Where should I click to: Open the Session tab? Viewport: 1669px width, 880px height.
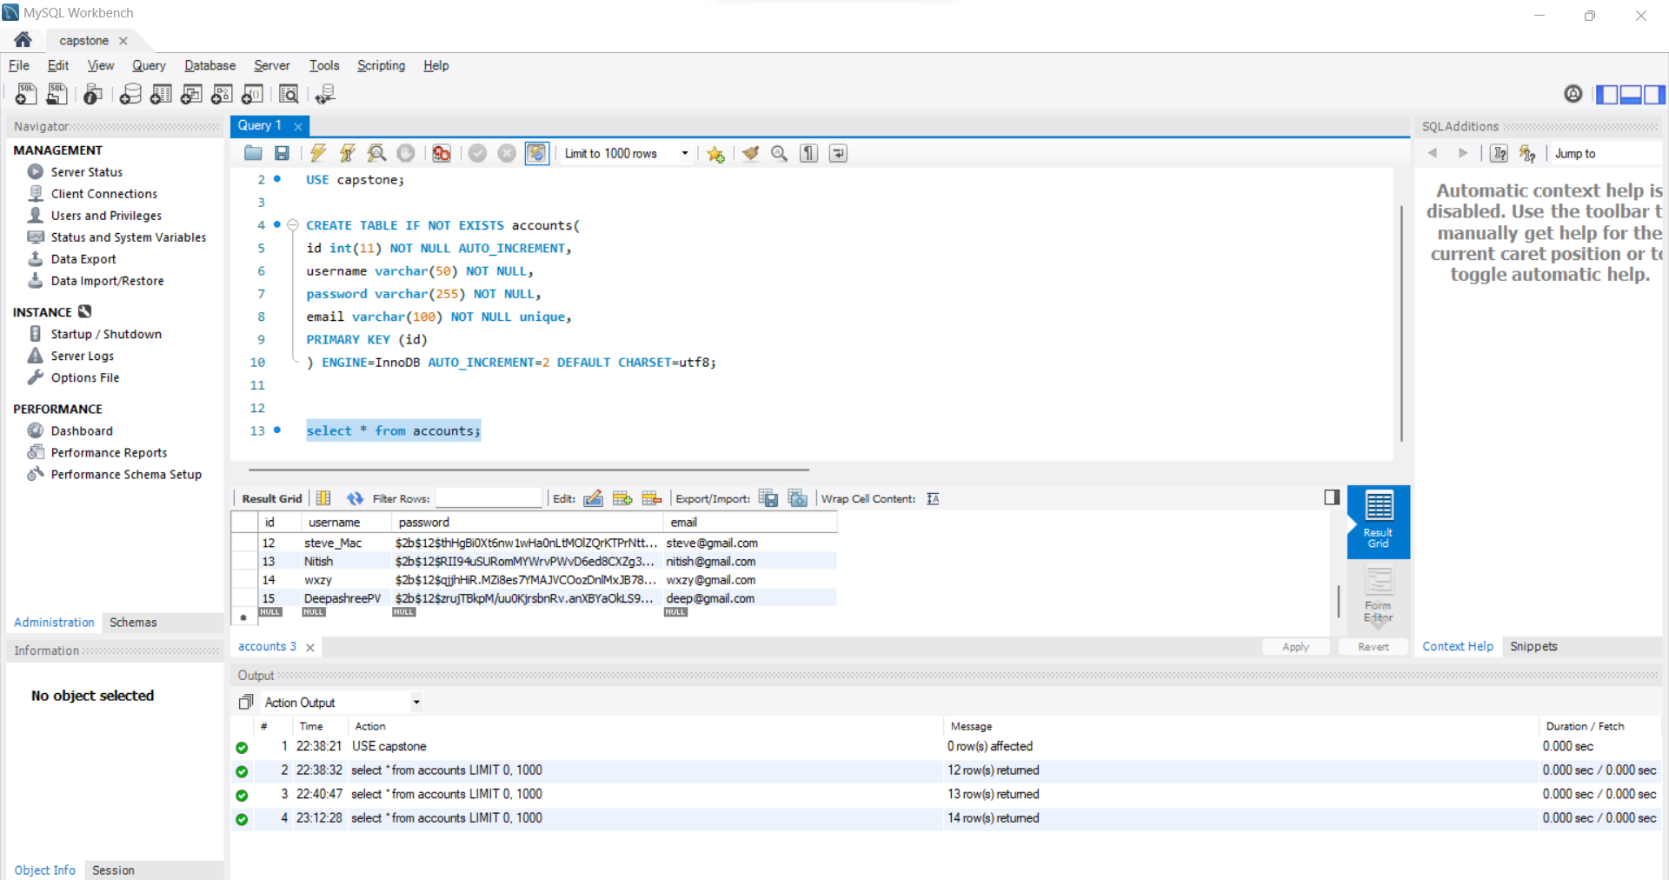(x=113, y=870)
